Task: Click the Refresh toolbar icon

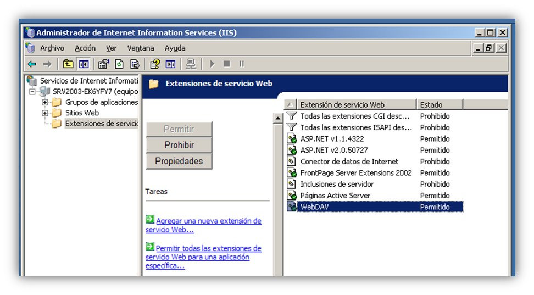Action: tap(119, 64)
